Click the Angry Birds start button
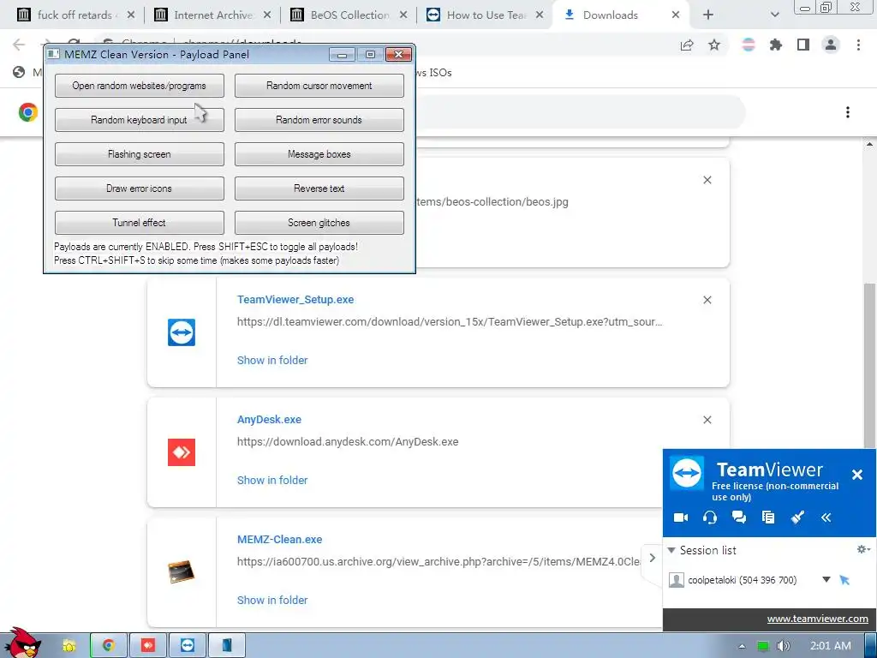The height and width of the screenshot is (658, 877). [x=22, y=643]
